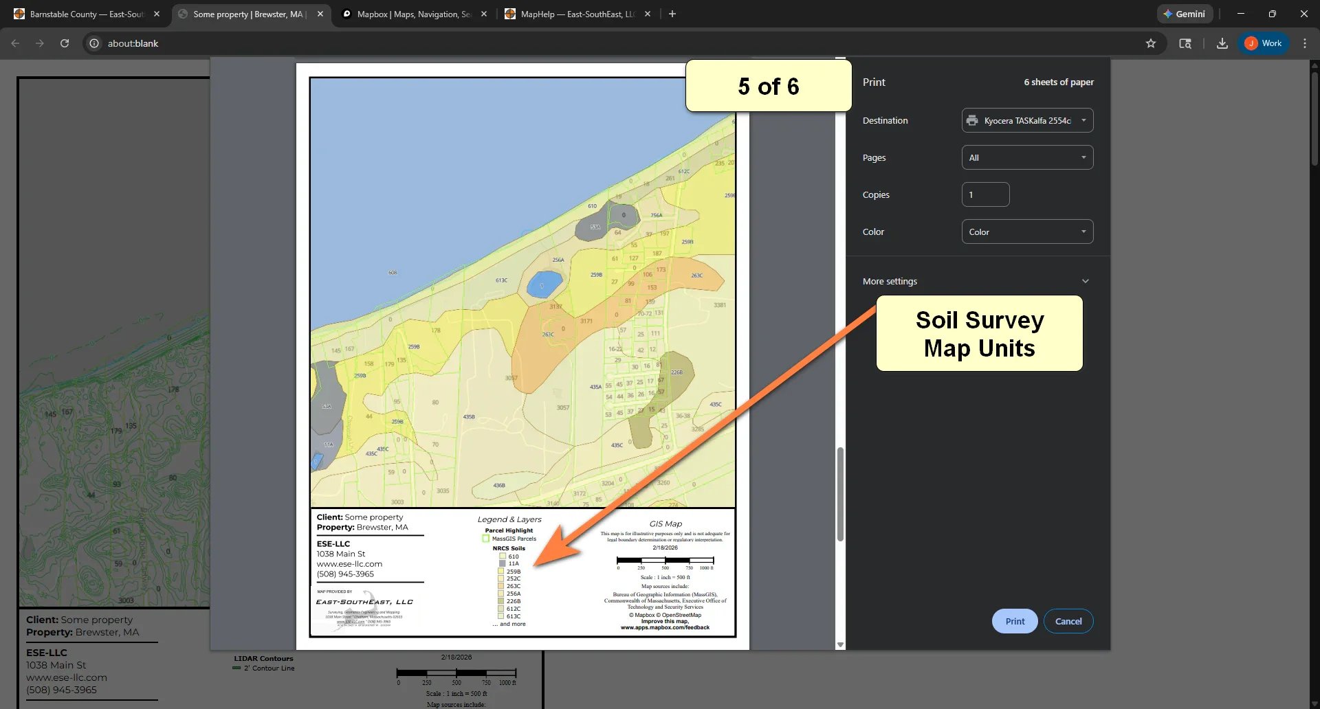Viewport: 1320px width, 709px height.
Task: Open the Gemini button in title bar
Action: tap(1184, 14)
